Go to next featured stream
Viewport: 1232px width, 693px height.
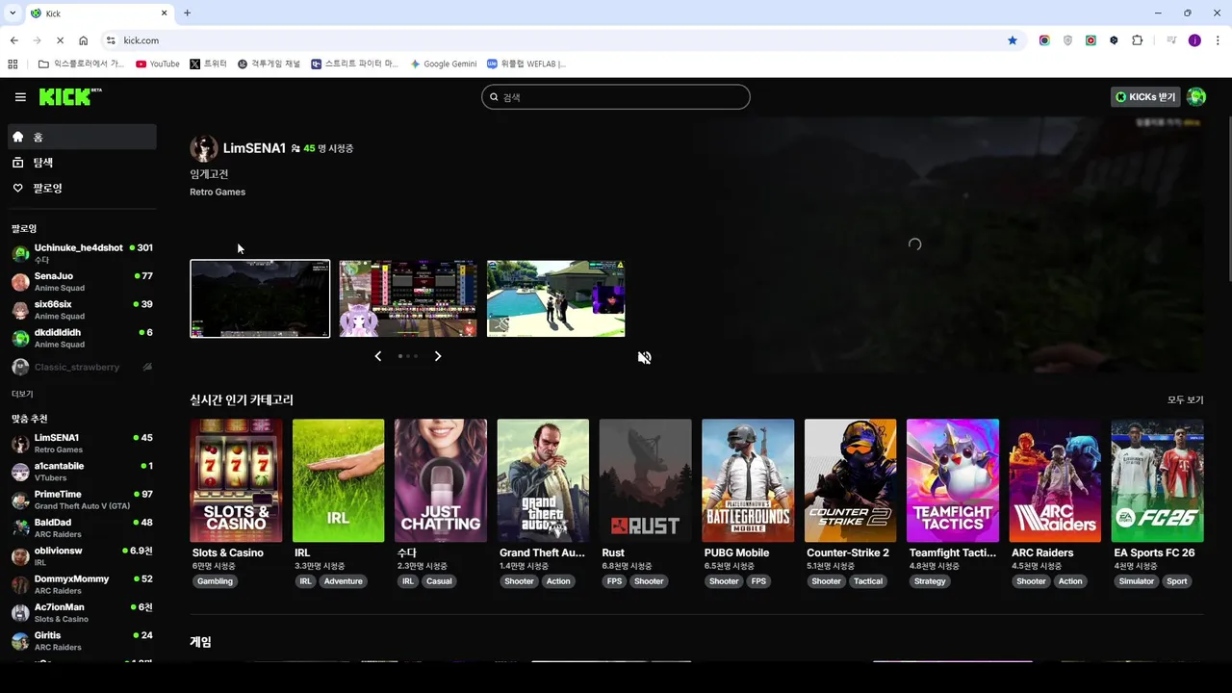438,356
